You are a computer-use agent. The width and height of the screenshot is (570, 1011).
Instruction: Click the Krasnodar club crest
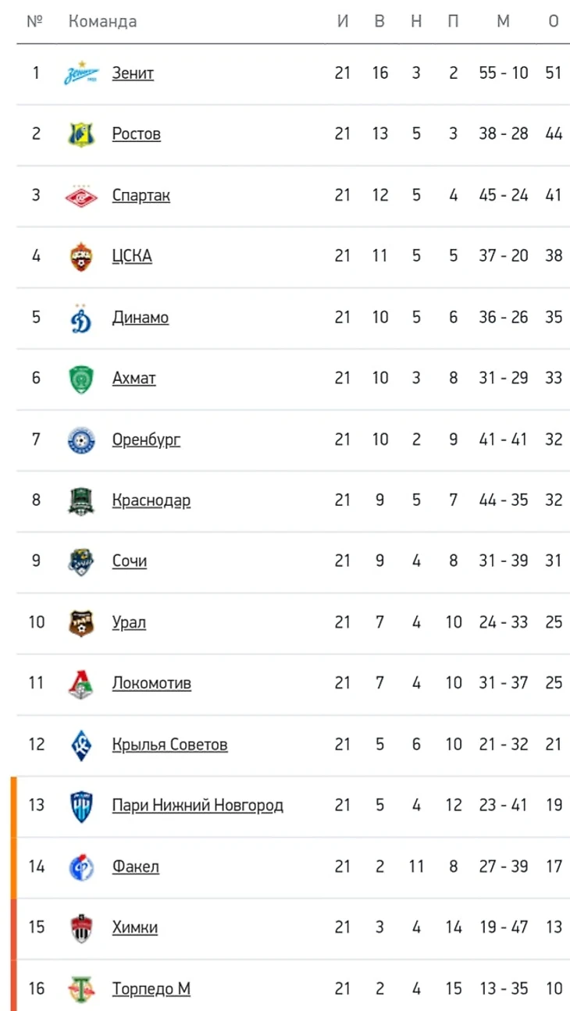[81, 500]
